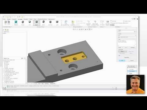Select the highlighted RIGHT annotation plane icon
This screenshot has width=147, height=110.
[x=36, y=23]
